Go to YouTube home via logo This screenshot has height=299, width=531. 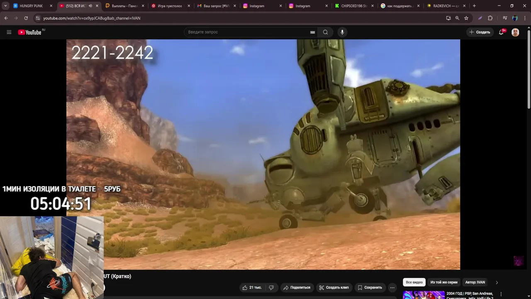pos(30,32)
